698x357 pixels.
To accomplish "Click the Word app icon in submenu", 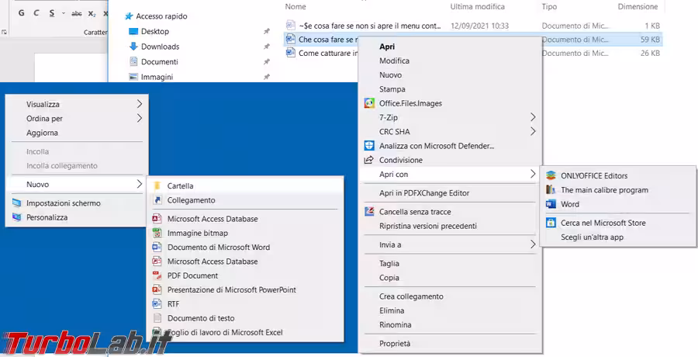I will tap(551, 204).
